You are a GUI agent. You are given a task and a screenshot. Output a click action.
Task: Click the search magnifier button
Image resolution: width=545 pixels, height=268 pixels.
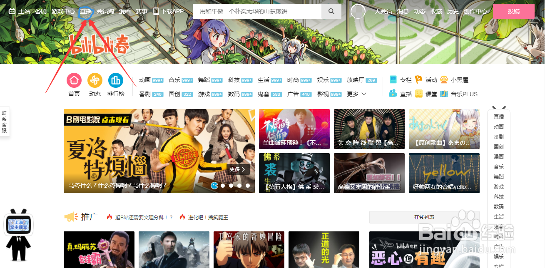[331, 11]
